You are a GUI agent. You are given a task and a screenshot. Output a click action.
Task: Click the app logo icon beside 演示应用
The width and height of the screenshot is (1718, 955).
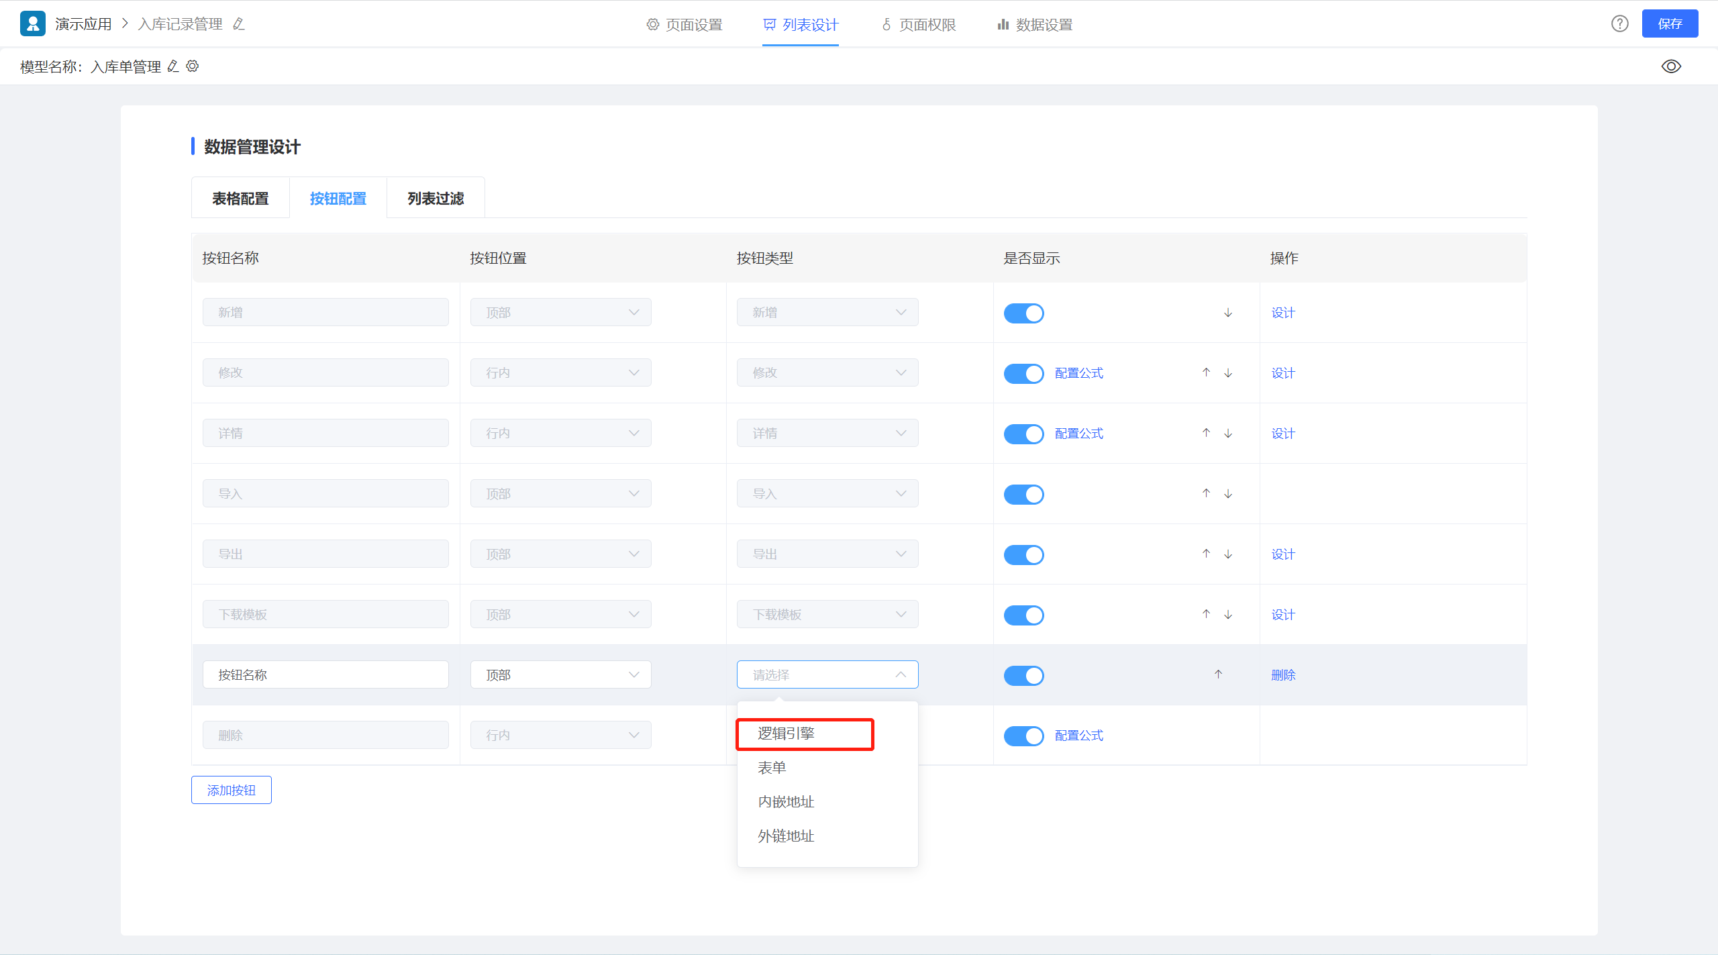click(33, 23)
